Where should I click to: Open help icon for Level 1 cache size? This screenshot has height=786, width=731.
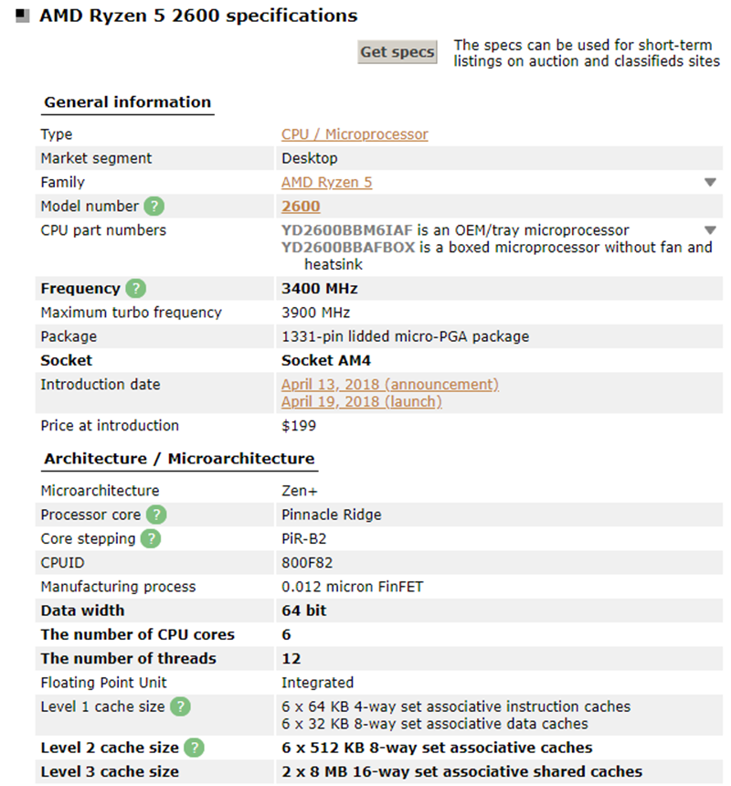click(x=180, y=706)
